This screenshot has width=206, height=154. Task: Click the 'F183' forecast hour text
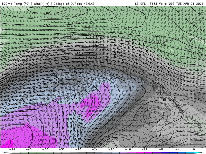(x=153, y=4)
